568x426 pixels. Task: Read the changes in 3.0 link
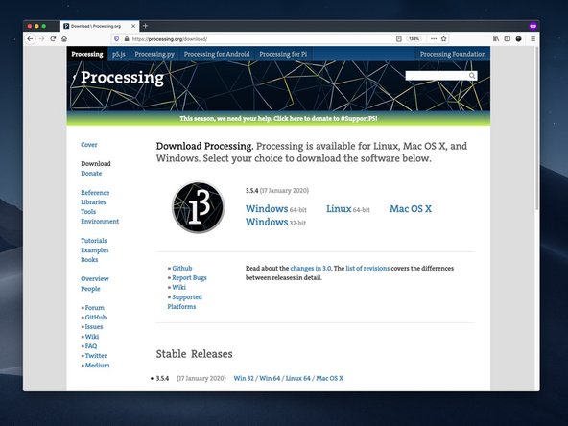(x=311, y=268)
